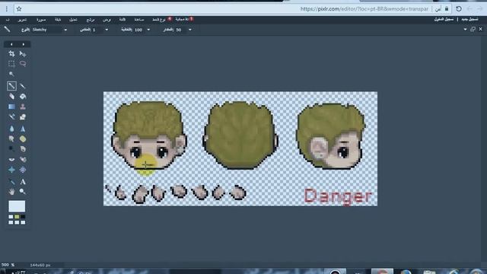Select the Sponge tool
487x274 pixels.
pyautogui.click(x=23, y=139)
